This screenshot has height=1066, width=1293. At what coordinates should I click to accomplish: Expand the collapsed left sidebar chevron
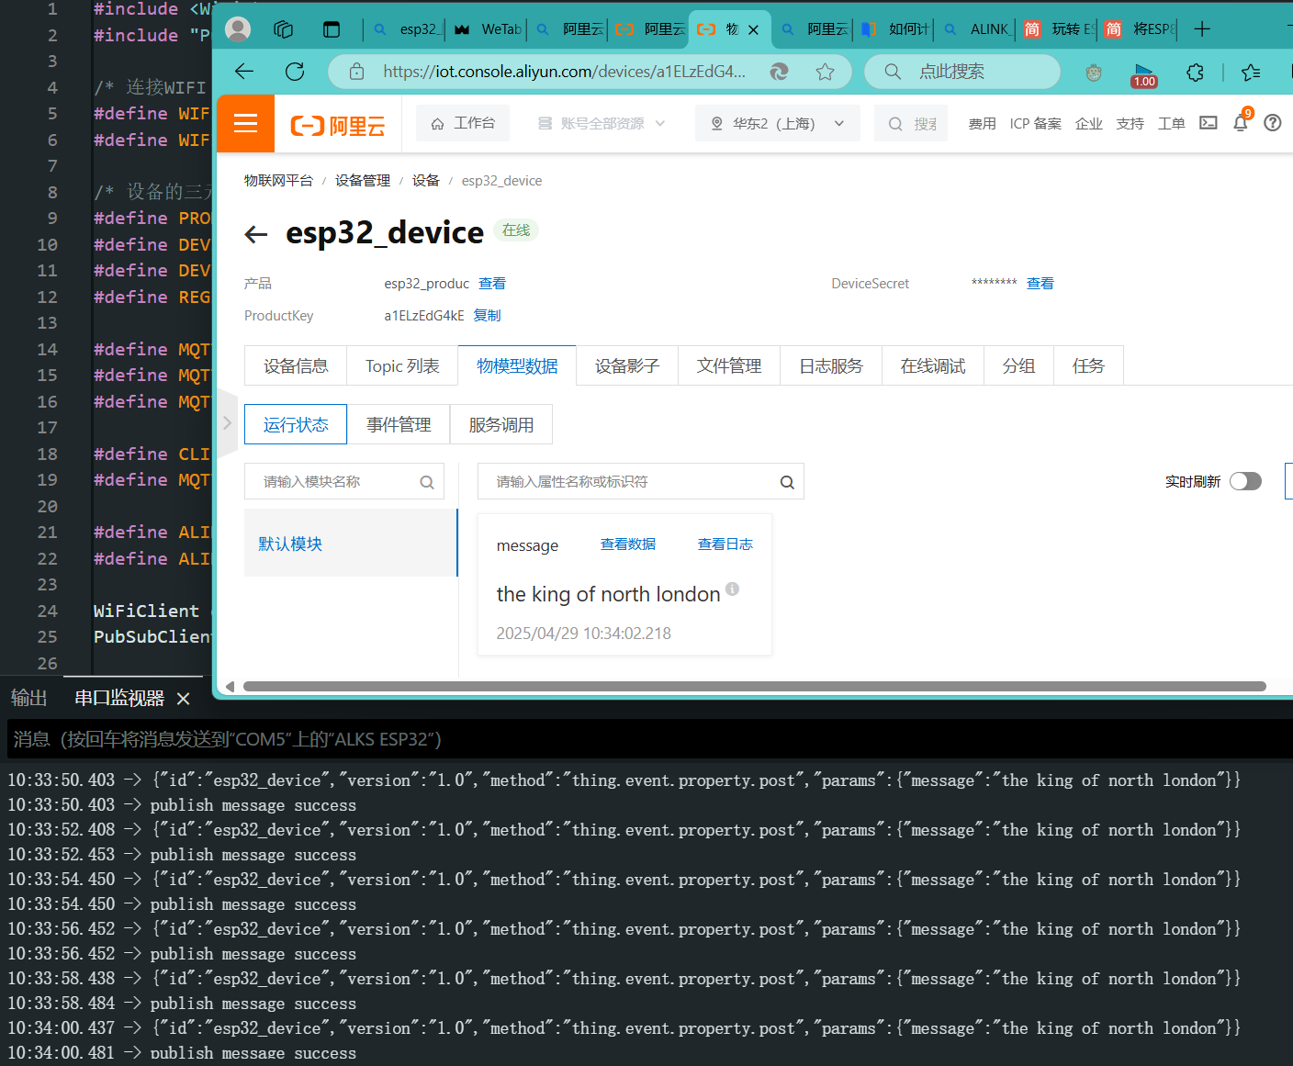[x=227, y=423]
